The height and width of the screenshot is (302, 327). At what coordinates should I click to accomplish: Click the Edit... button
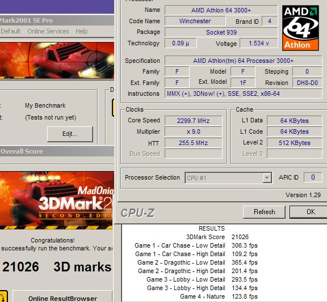click(70, 134)
